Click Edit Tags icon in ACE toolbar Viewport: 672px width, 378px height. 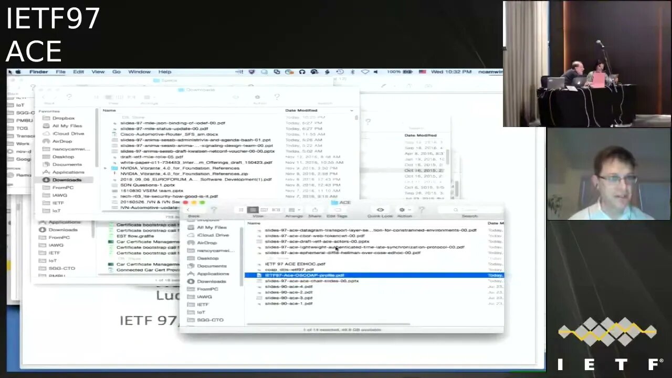pos(337,210)
